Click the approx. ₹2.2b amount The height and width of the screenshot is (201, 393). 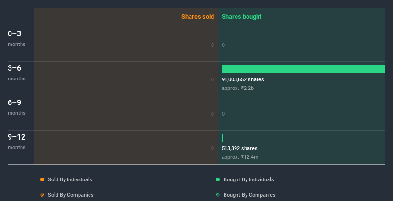[x=237, y=88]
